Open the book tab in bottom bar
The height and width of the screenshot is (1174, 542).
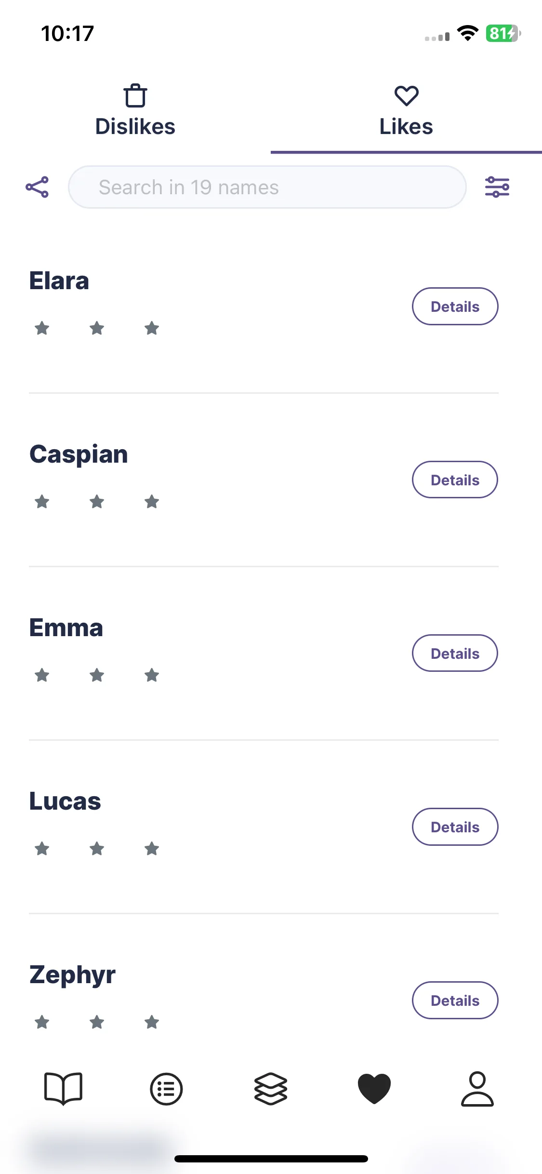pyautogui.click(x=63, y=1089)
